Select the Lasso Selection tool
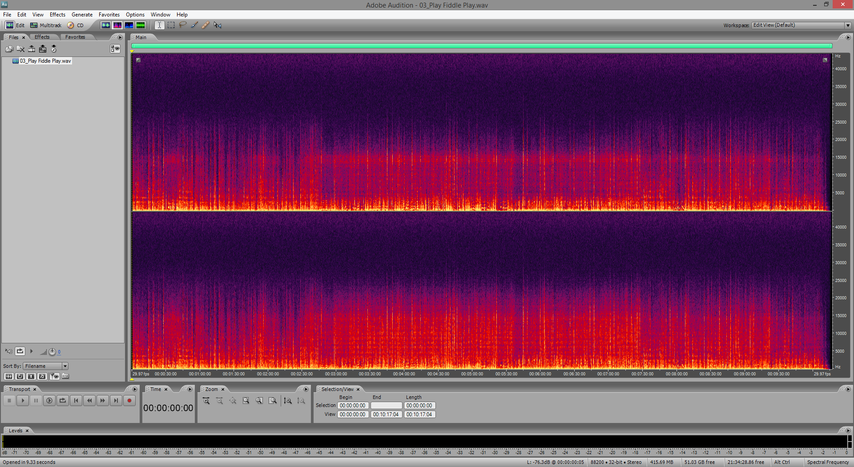Screen dimensions: 854x467 [x=182, y=25]
